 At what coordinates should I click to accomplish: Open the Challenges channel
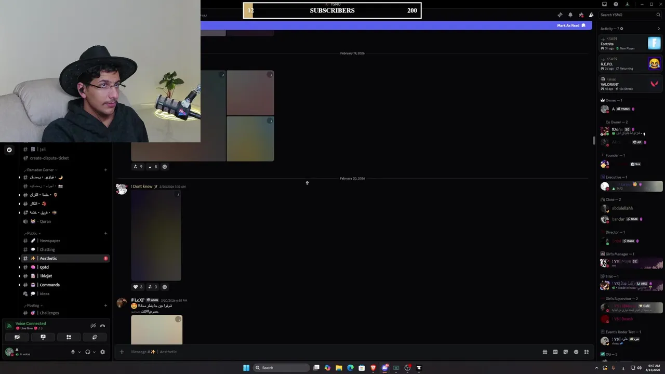click(65, 313)
